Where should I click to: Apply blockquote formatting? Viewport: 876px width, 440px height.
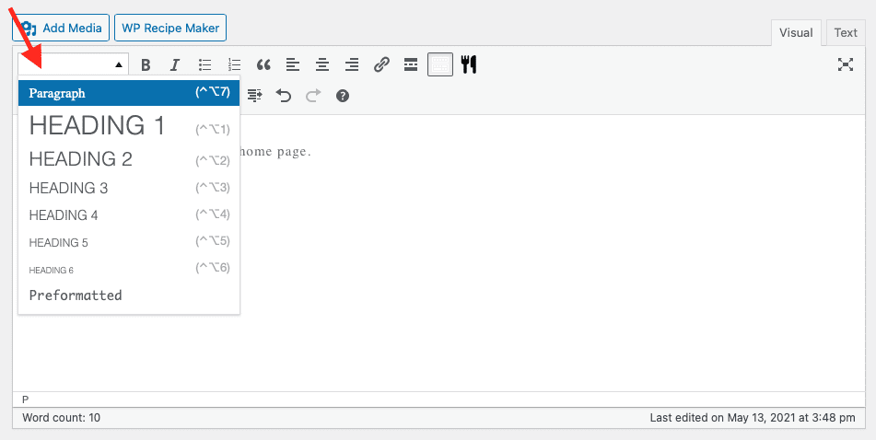[263, 64]
